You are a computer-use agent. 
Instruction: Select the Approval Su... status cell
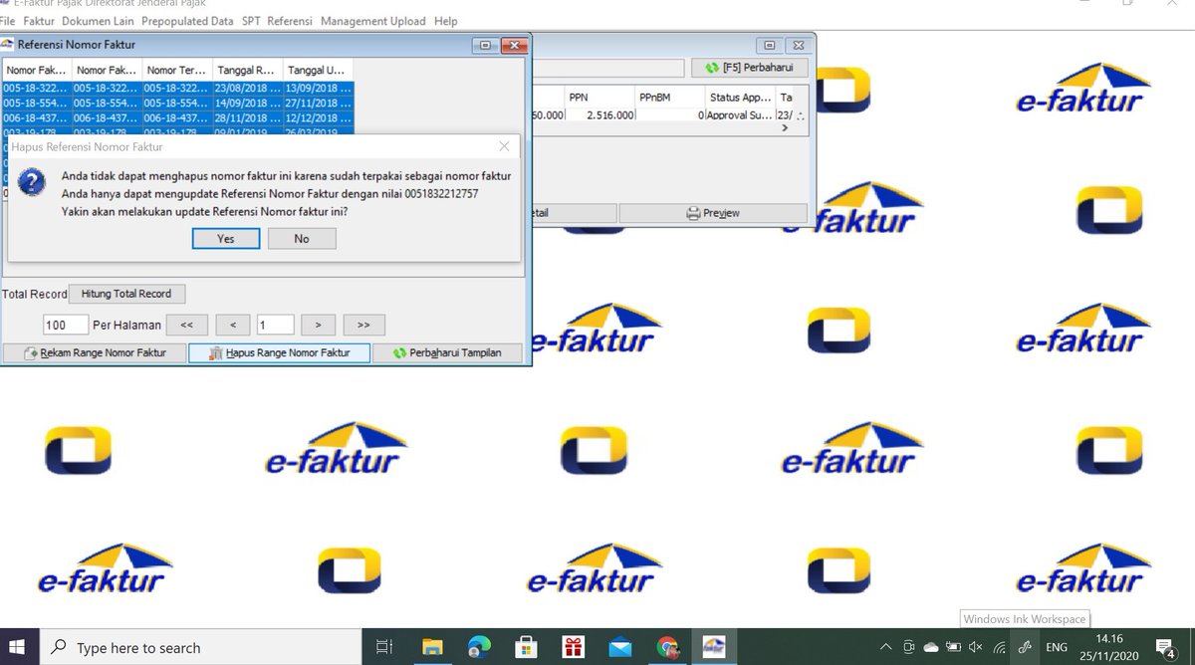coord(740,115)
